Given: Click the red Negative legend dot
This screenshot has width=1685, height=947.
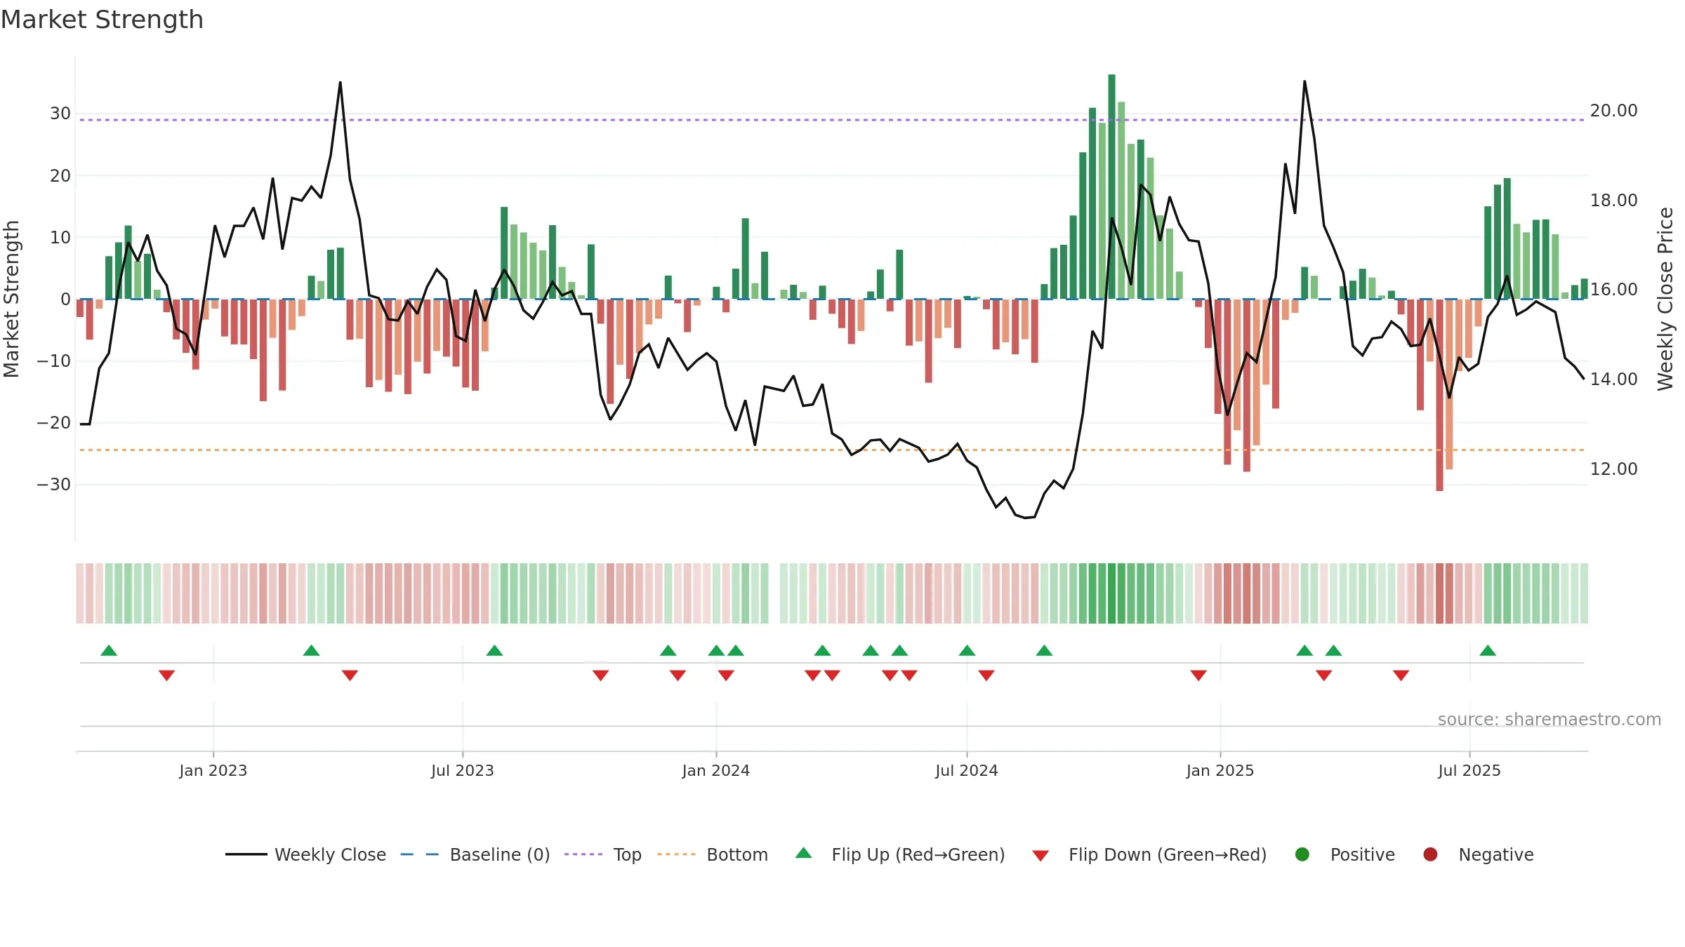Looking at the screenshot, I should pyautogui.click(x=1430, y=854).
